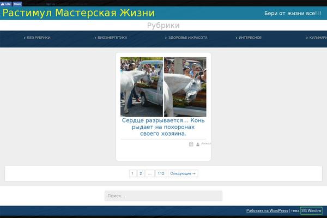Click the Facebook Share button
The width and height of the screenshot is (327, 218).
(x=17, y=4)
